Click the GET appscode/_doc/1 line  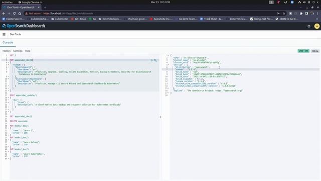click(x=21, y=116)
